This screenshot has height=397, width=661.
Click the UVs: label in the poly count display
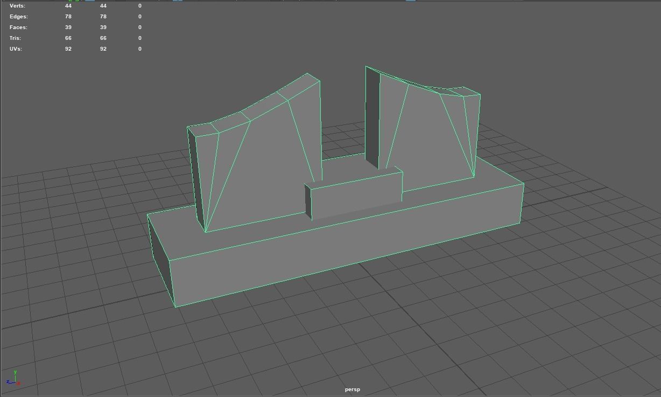[x=16, y=49]
